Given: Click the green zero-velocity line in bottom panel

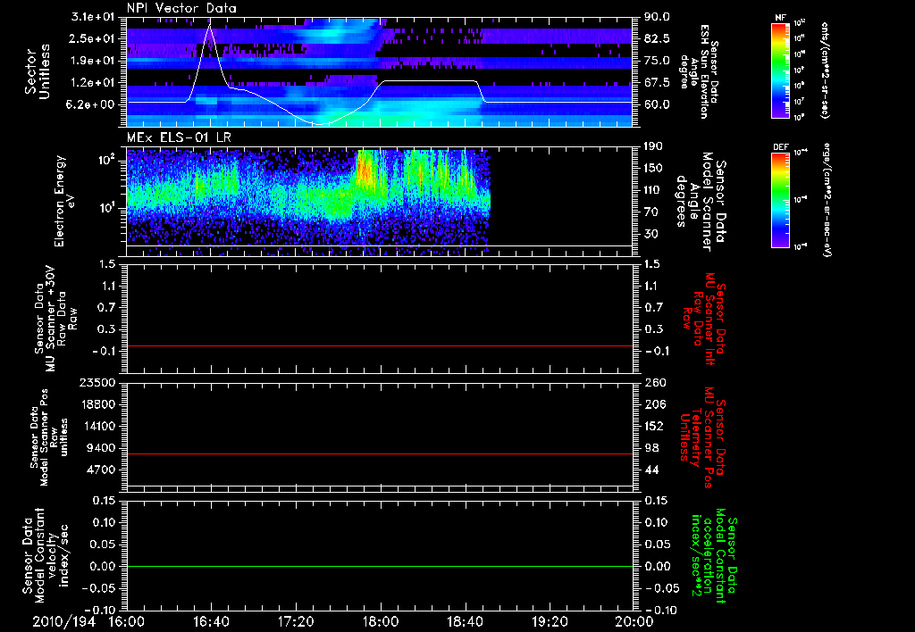Looking at the screenshot, I should pos(380,566).
